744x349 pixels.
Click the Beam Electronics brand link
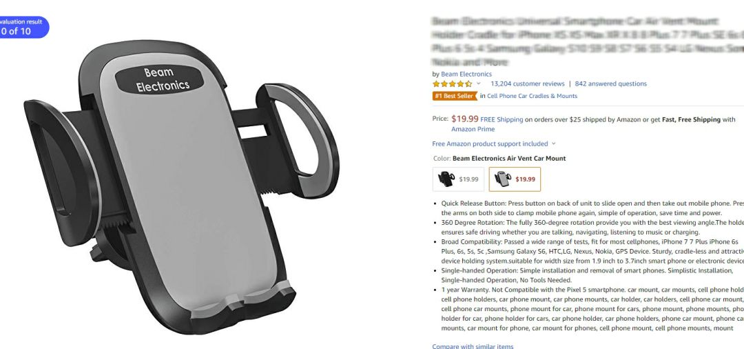(x=466, y=74)
